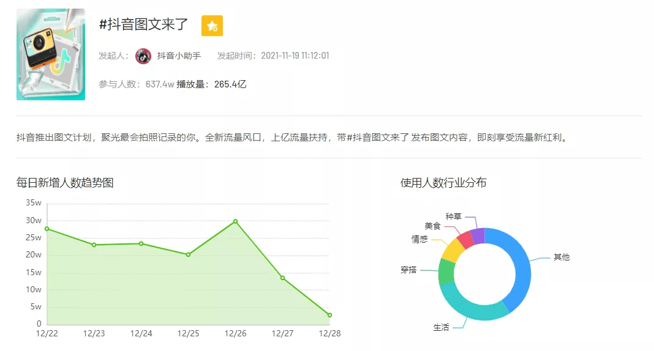Image resolution: width=654 pixels, height=351 pixels.
Task: Click the 35w y-axis label
Action: pos(33,203)
